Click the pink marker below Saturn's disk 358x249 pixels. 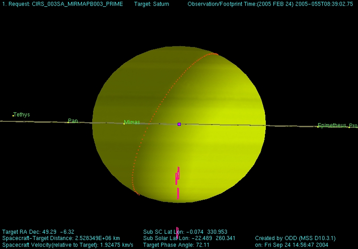coord(178,232)
